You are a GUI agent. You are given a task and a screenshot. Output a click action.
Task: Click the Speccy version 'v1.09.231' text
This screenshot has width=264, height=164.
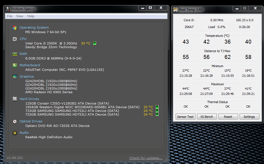point(15,158)
